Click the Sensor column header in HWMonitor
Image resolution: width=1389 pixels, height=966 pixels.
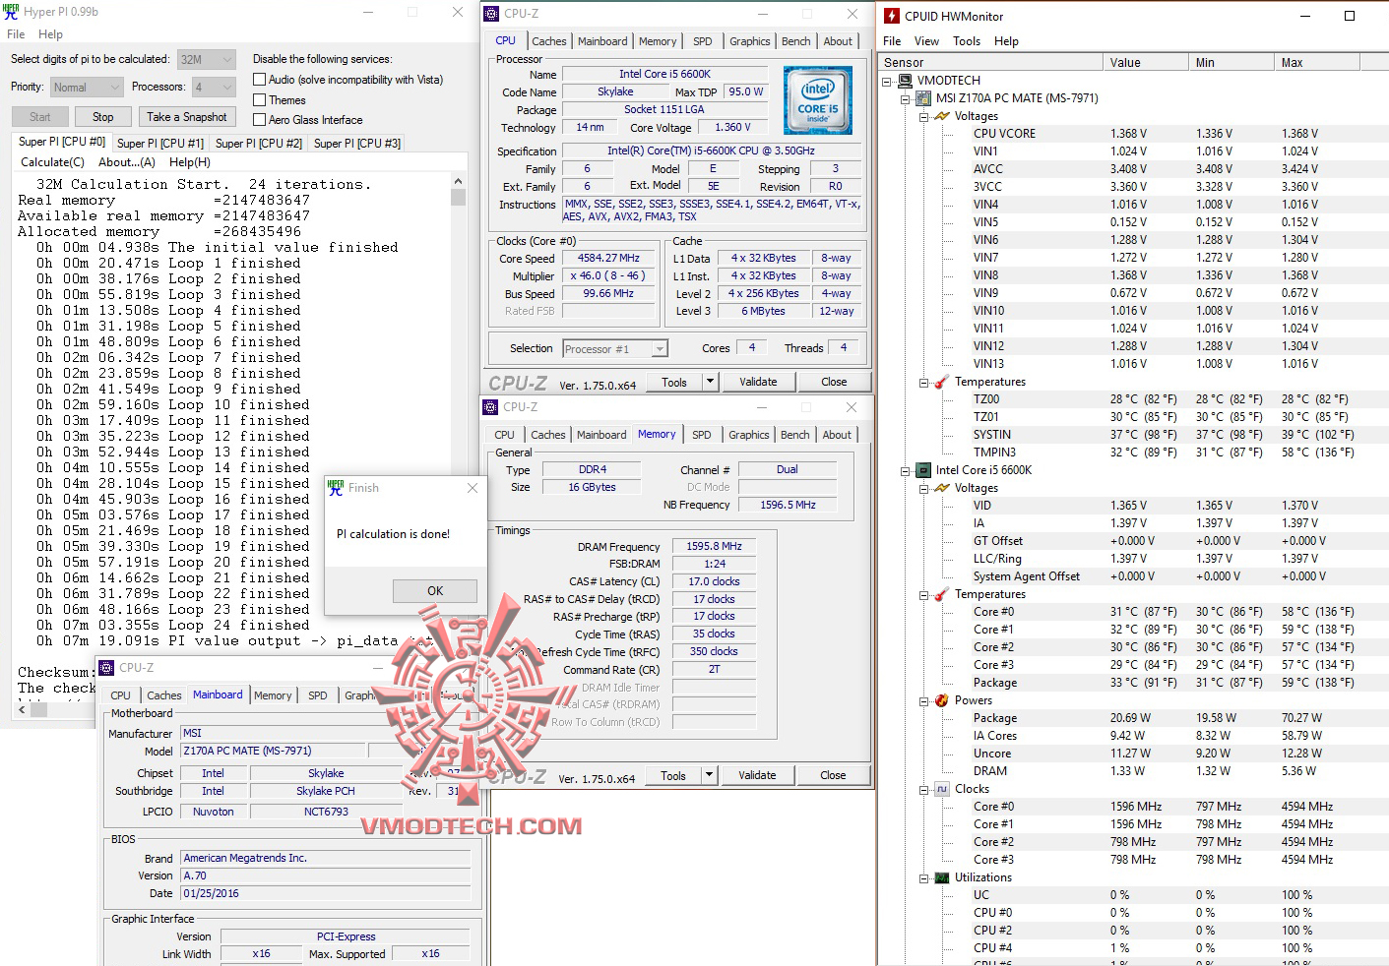point(990,62)
